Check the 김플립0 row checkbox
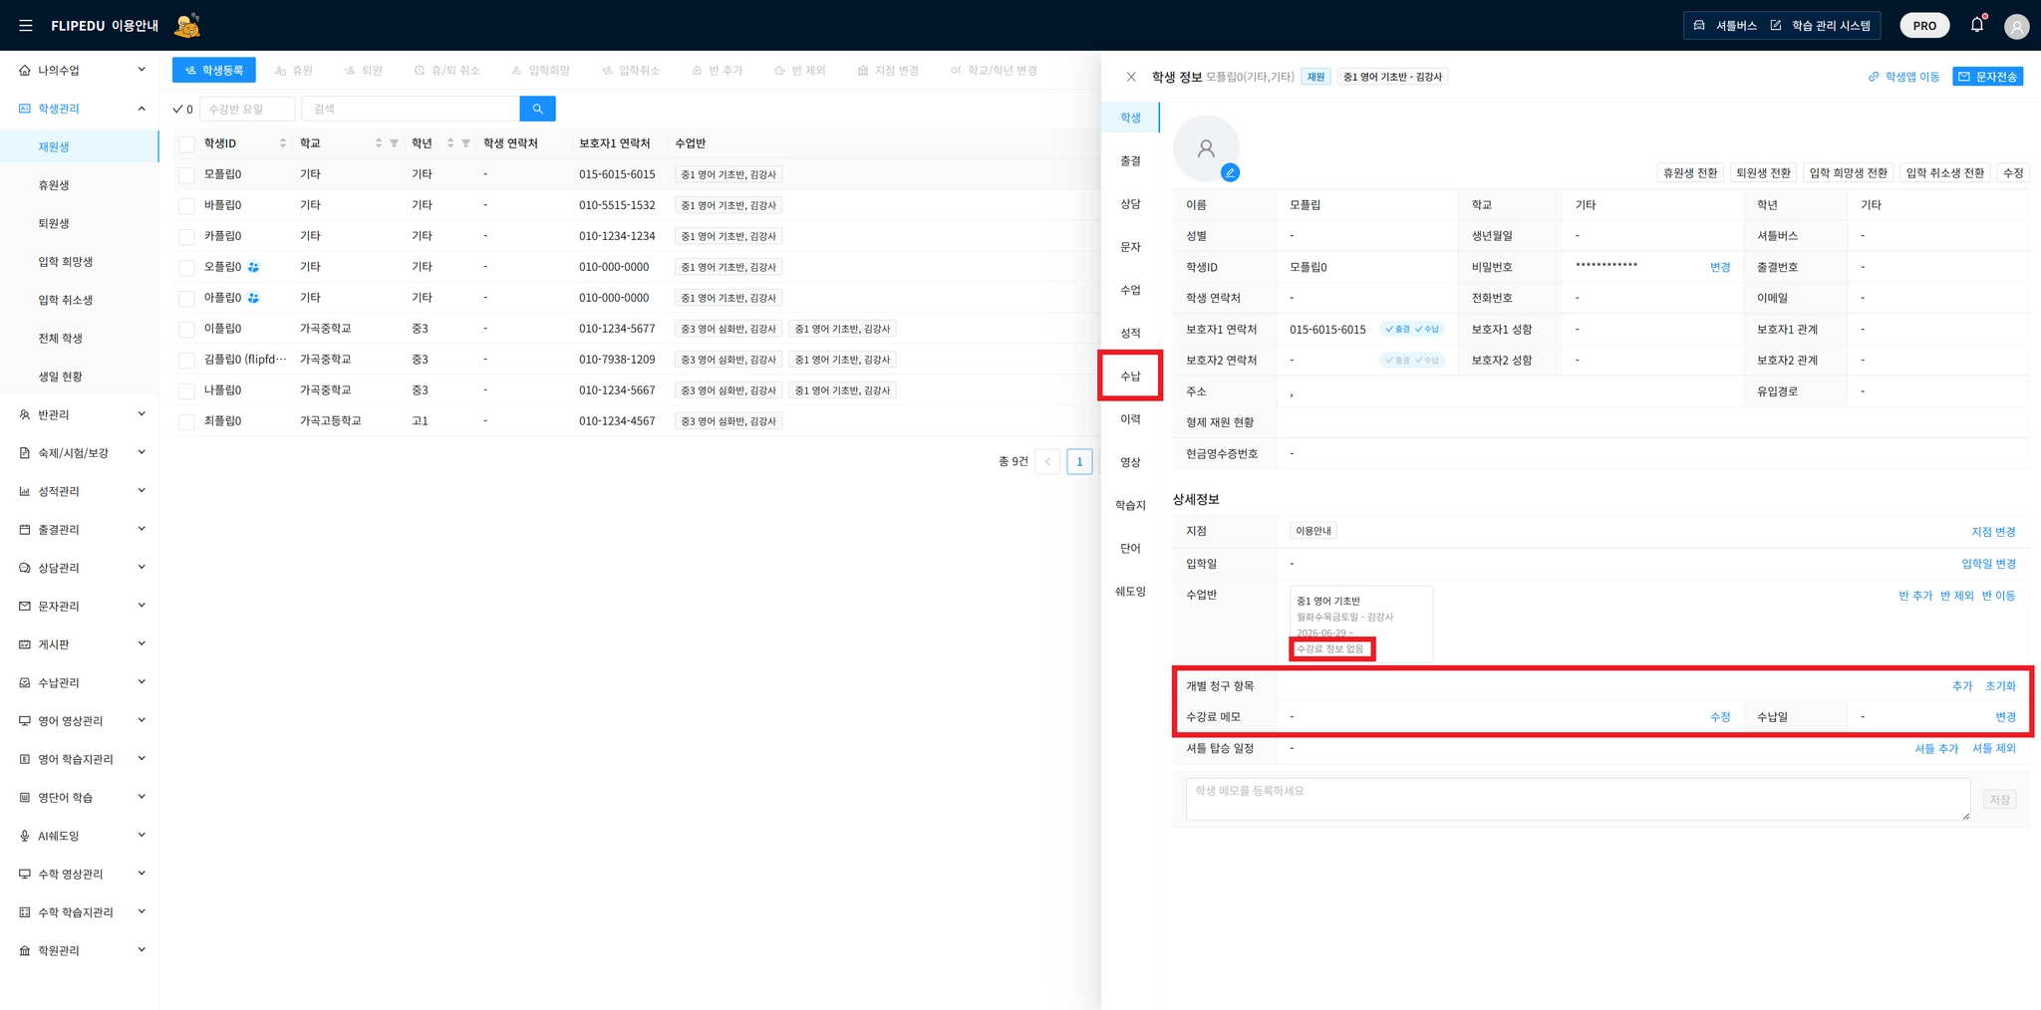2041x1010 pixels. pos(186,361)
